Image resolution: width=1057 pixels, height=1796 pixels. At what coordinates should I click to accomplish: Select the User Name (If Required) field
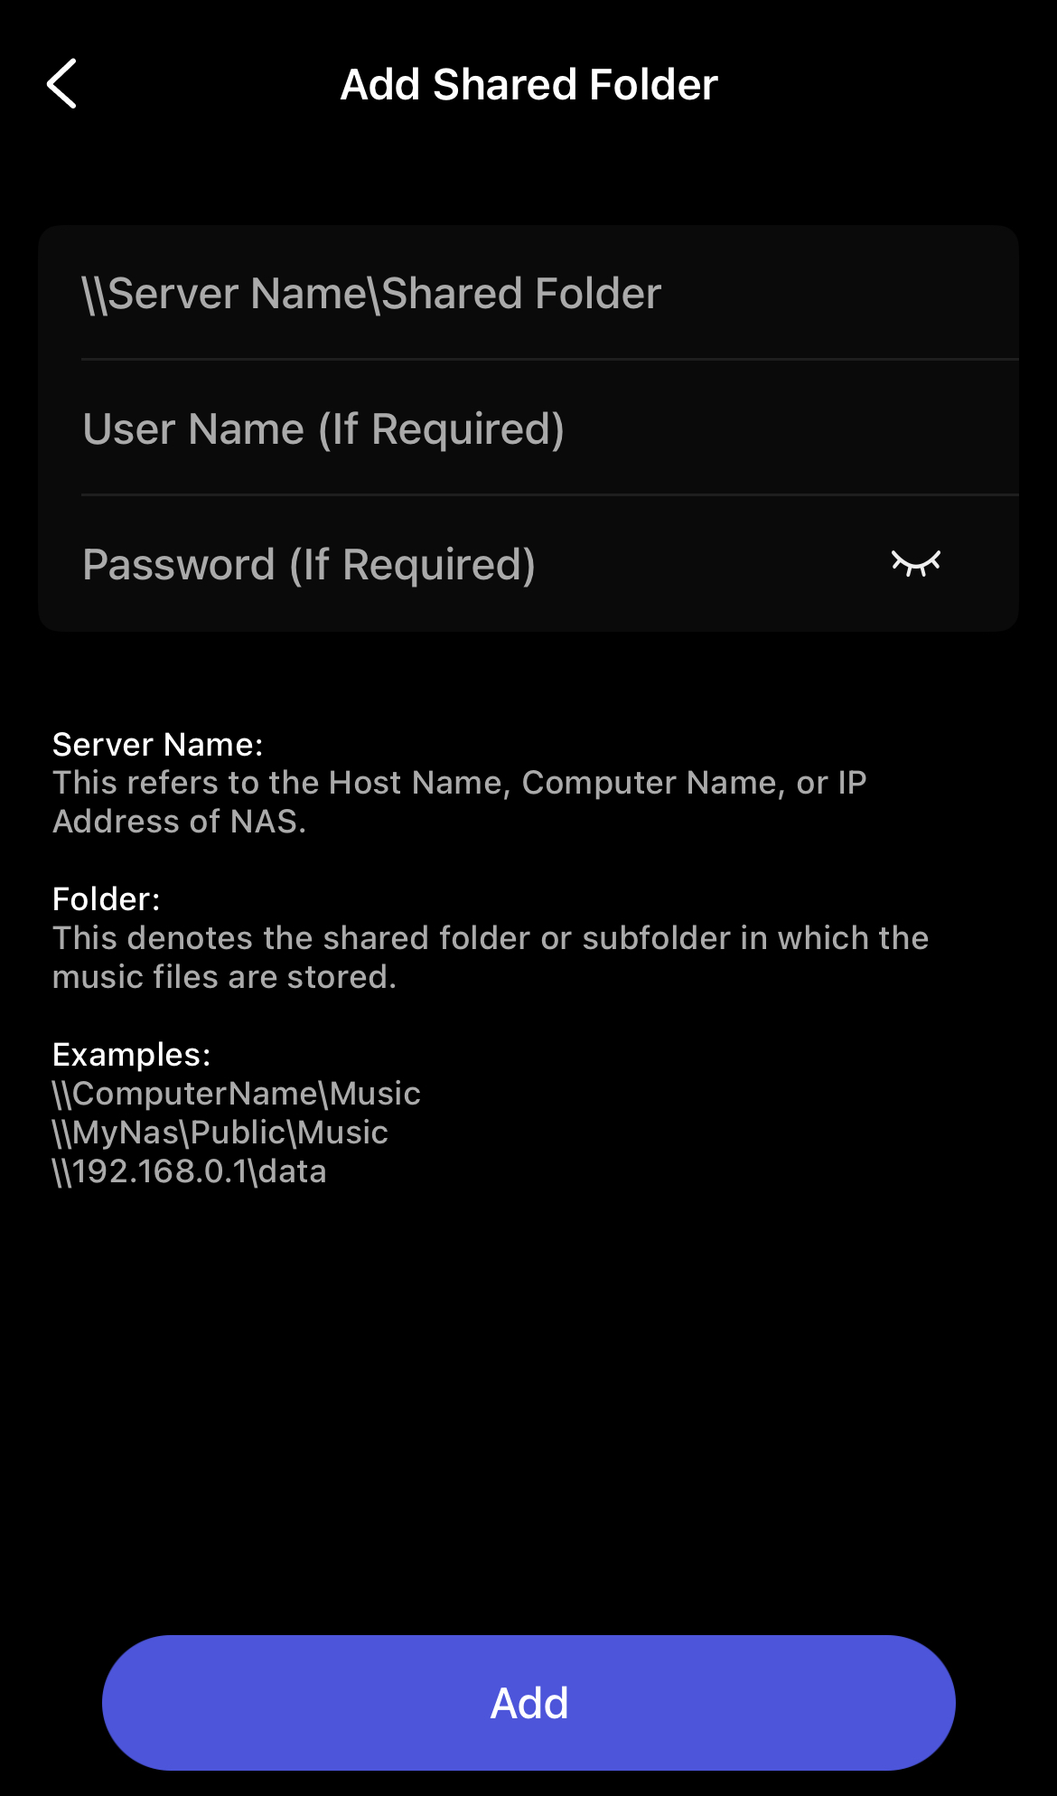[528, 428]
